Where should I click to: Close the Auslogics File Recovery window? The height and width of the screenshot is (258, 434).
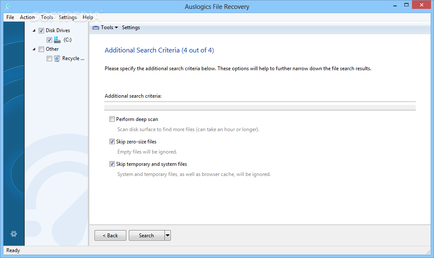pyautogui.click(x=422, y=5)
